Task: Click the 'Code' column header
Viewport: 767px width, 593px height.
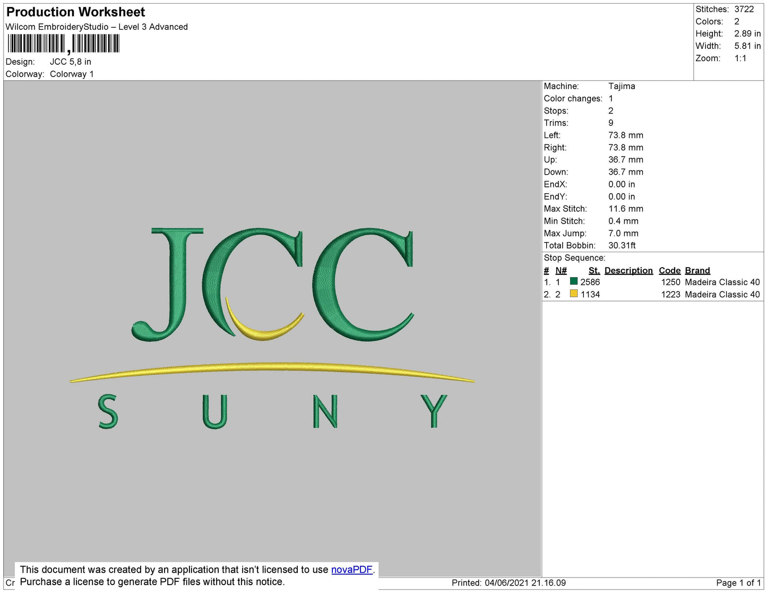Action: [x=669, y=270]
